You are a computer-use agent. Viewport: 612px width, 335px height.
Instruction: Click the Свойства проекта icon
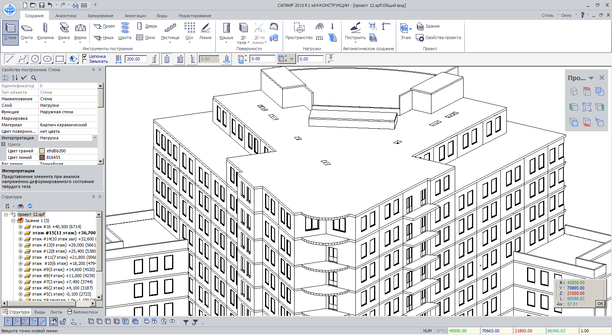click(420, 38)
